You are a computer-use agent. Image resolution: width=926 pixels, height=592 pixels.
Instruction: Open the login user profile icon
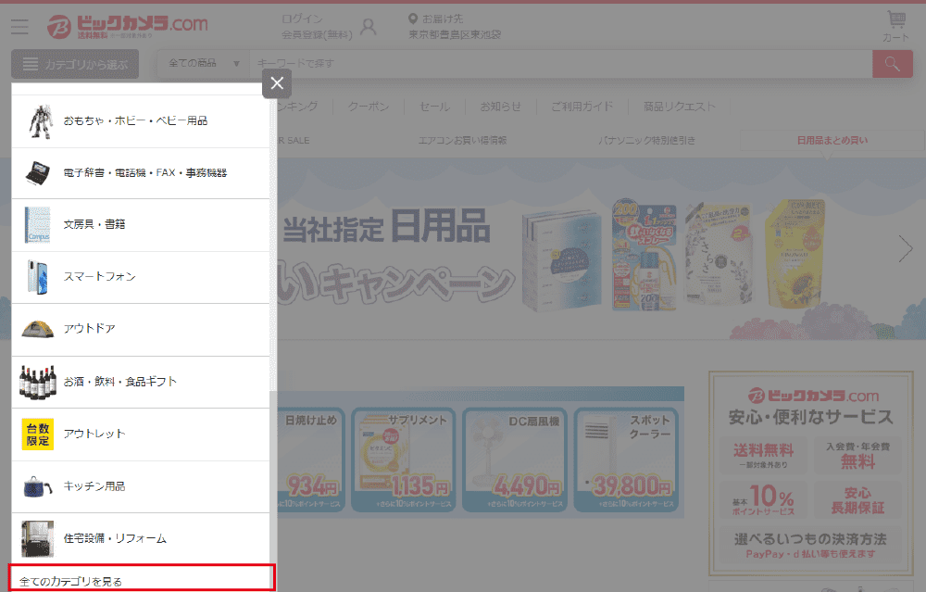click(368, 27)
